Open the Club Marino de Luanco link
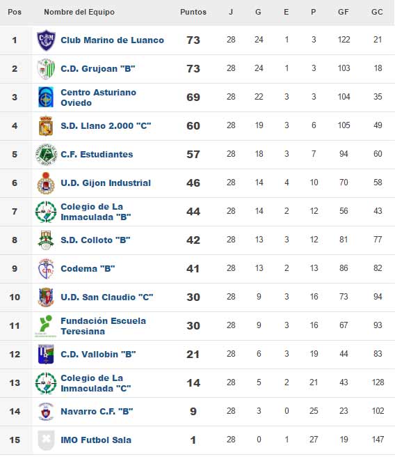This screenshot has height=457, width=395. [112, 40]
